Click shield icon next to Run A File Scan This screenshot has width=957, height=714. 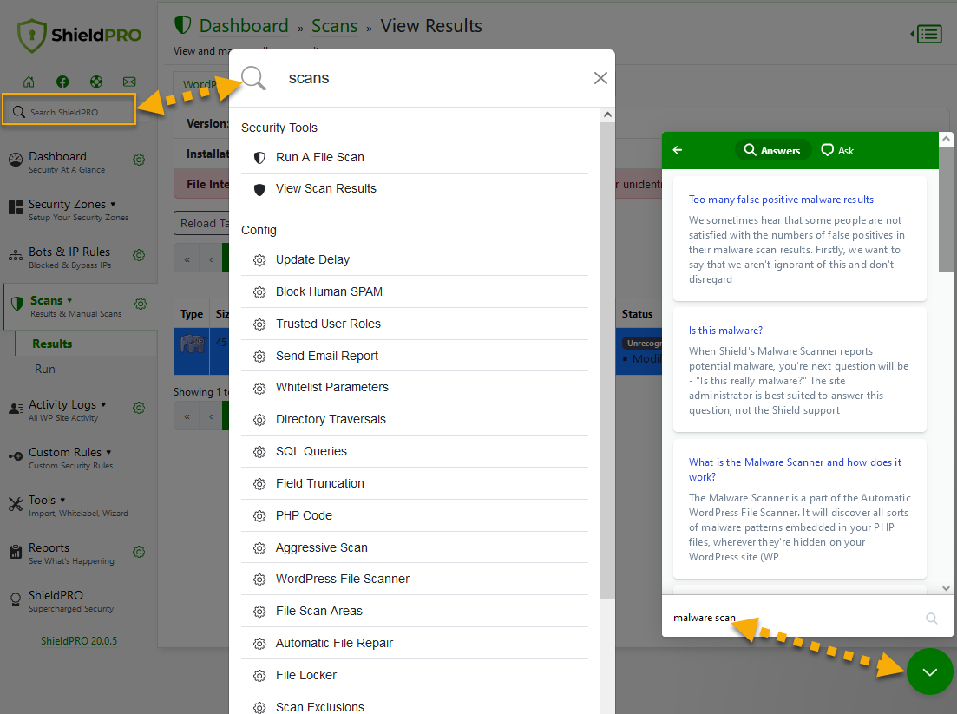click(259, 158)
